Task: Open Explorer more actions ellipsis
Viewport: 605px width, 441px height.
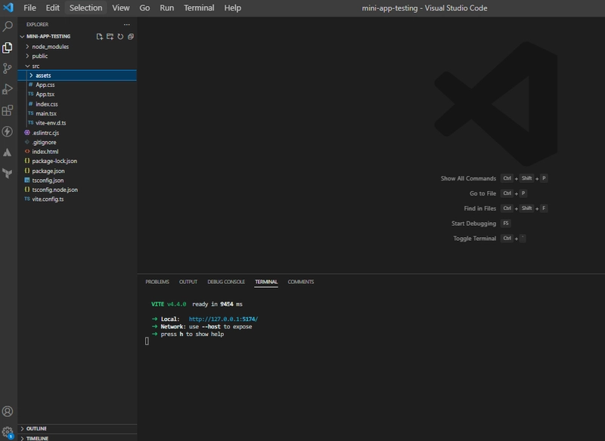Action: coord(126,24)
